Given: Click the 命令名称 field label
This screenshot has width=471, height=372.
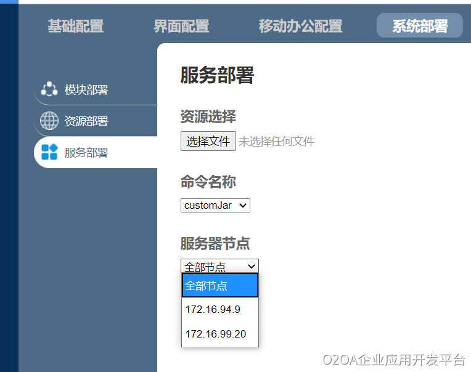Looking at the screenshot, I should tap(208, 182).
